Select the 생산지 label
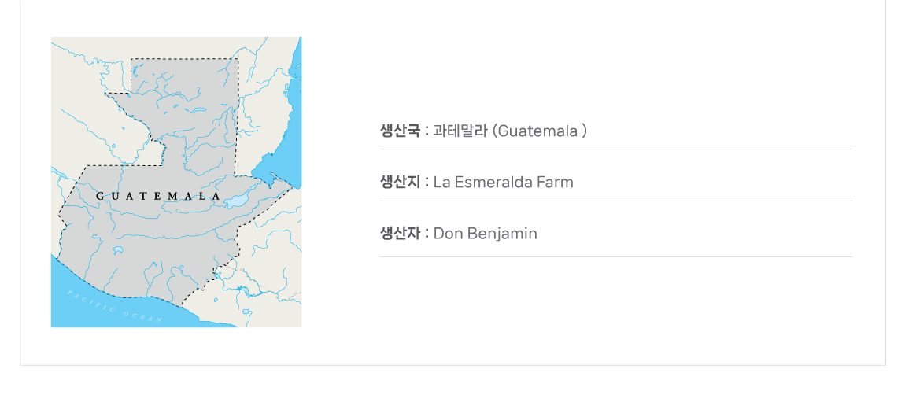The height and width of the screenshot is (417, 905). [x=400, y=183]
